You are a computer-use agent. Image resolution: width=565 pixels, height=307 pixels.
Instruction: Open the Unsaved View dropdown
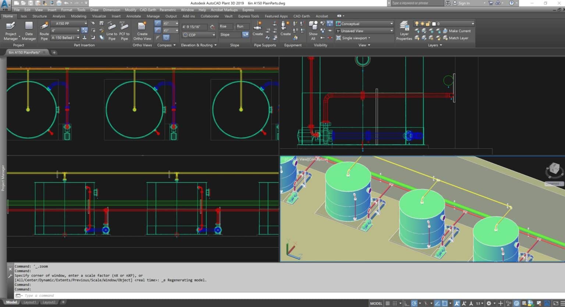click(x=364, y=31)
